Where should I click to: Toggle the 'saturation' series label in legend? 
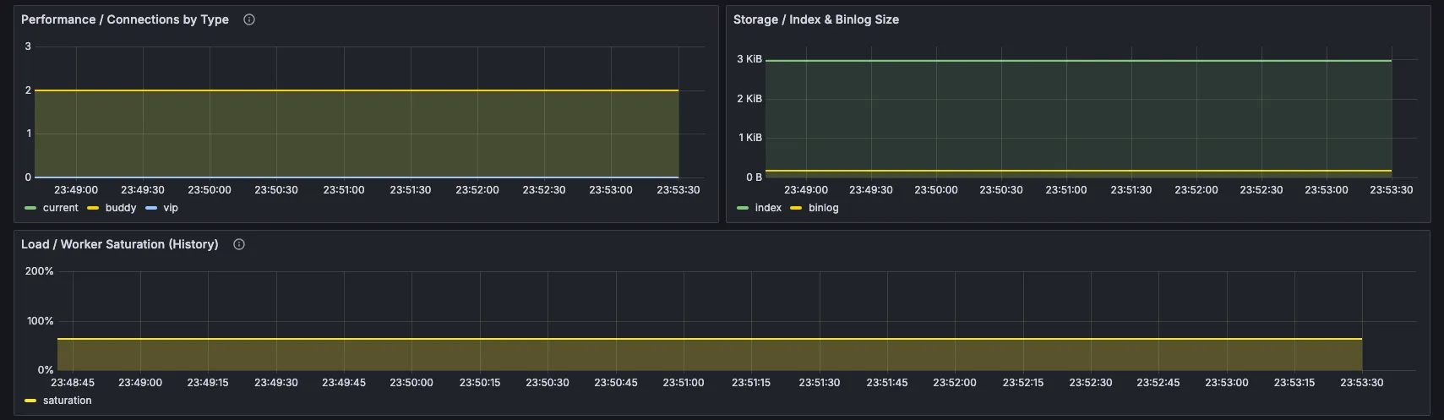click(x=67, y=401)
